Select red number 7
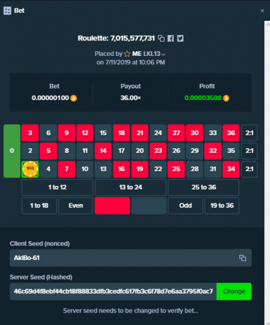 tap(66, 169)
